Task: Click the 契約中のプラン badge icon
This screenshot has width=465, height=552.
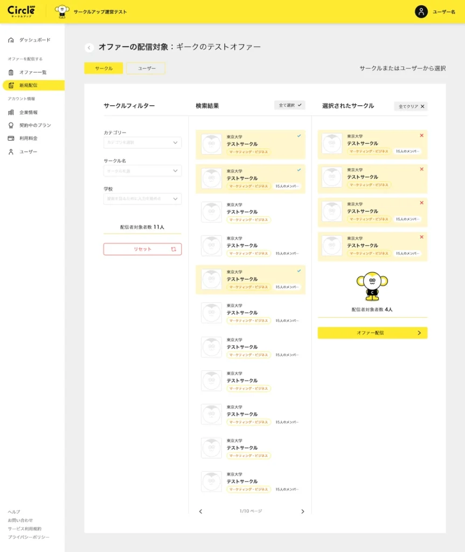Action: [11, 125]
